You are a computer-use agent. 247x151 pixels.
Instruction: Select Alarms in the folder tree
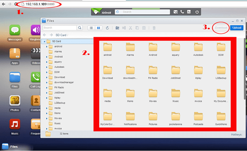(58, 51)
